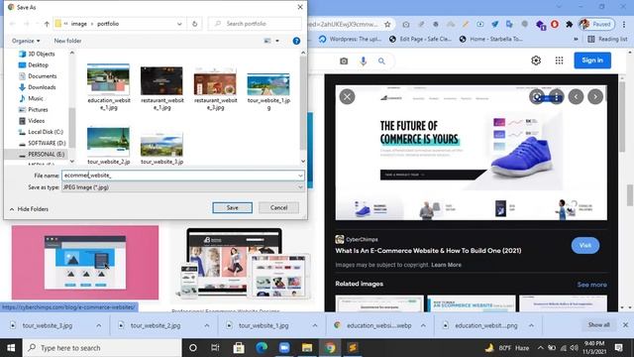The height and width of the screenshot is (357, 634).
Task: Expand the address bar path dropdown
Action: [179, 24]
